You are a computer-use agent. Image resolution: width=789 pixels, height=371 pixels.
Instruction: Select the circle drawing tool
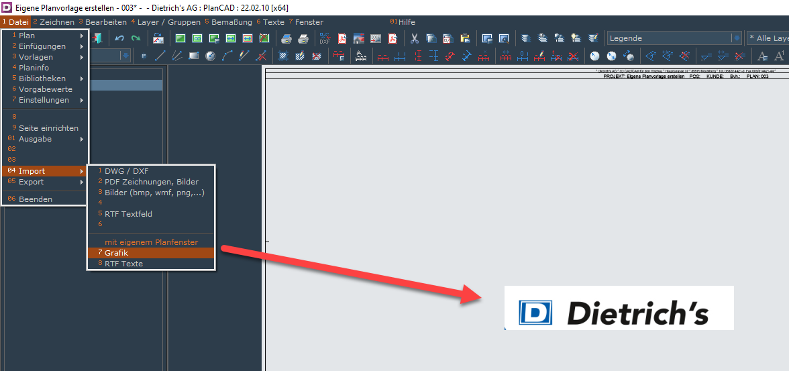(x=210, y=56)
